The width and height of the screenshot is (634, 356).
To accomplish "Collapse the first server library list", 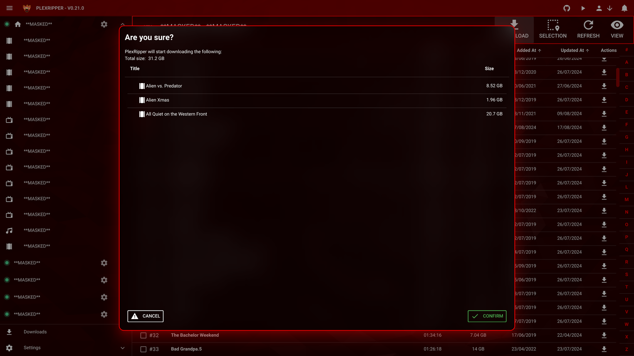I will point(123,24).
